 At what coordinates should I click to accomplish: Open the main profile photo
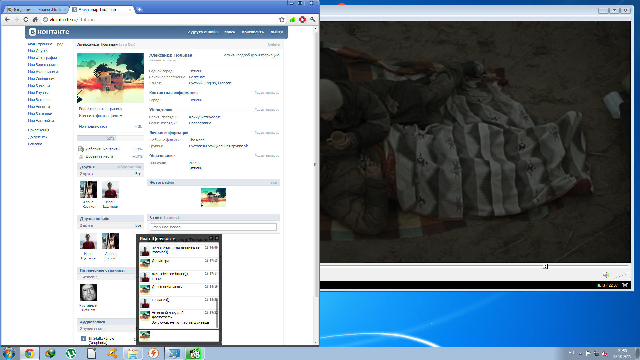pos(111,78)
